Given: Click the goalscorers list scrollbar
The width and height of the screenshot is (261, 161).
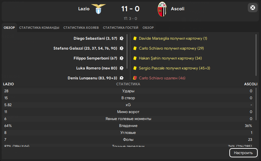Looking at the screenshot, I should (127, 51).
